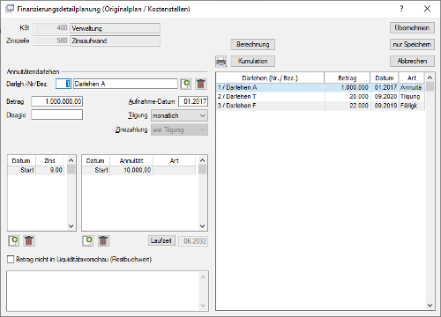The height and width of the screenshot is (317, 441).
Task: Click the Zinszeile name field showing Zinsaufwand
Action: coord(116,41)
